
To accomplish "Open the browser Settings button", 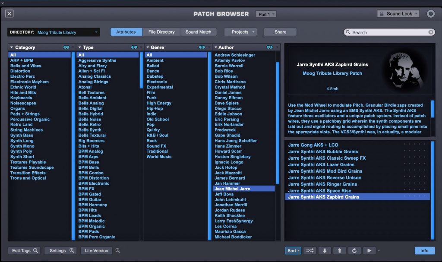I will [60, 250].
